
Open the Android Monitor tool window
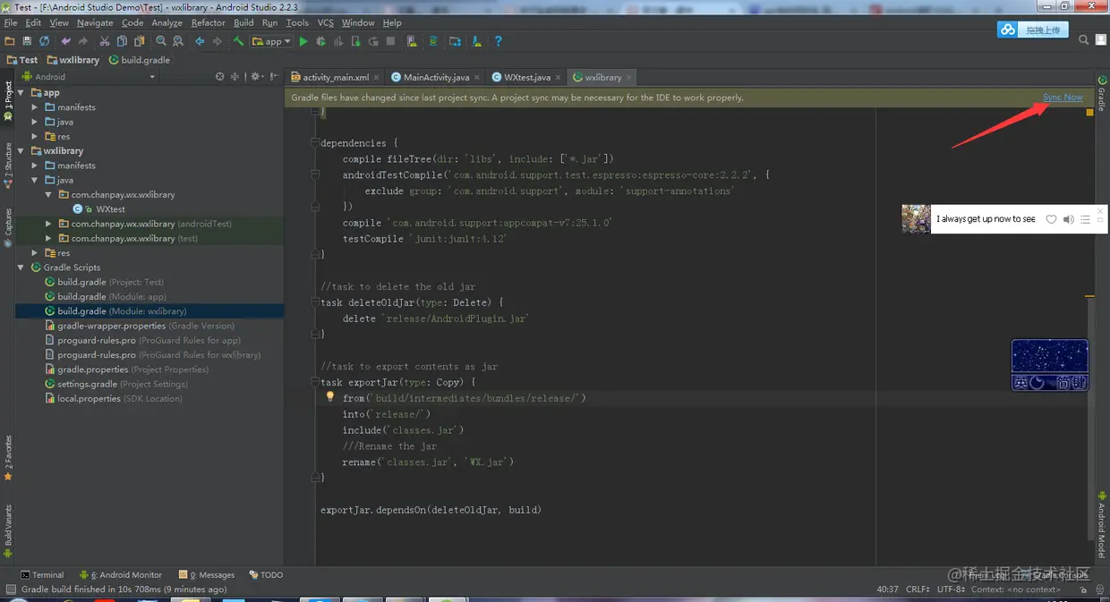click(121, 575)
